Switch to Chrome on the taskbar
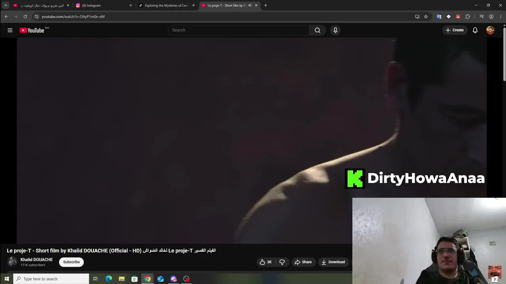506x284 pixels. [147, 279]
